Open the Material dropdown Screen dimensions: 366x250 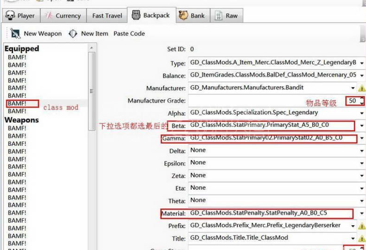point(362,213)
